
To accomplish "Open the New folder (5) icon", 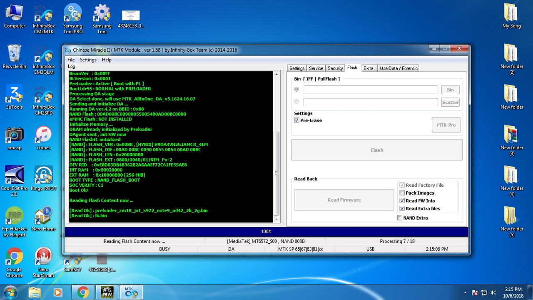I will (511, 222).
